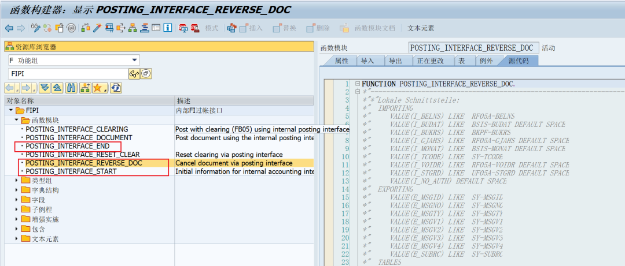This screenshot has height=266, width=625.
Task: Click the Refresh Object List icon
Action: pyautogui.click(x=116, y=88)
